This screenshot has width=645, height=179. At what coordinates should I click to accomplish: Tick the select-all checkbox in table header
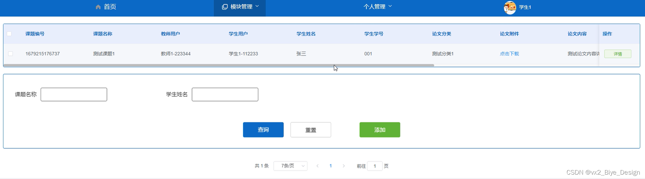tap(9, 34)
